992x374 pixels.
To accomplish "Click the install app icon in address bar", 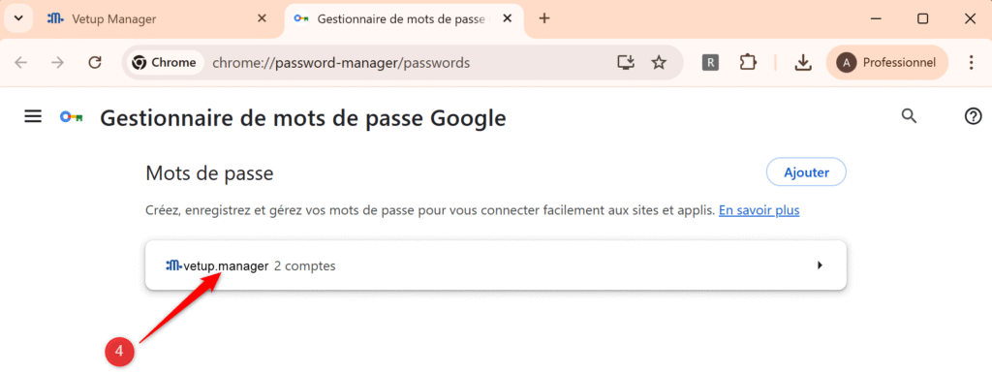I will [625, 62].
